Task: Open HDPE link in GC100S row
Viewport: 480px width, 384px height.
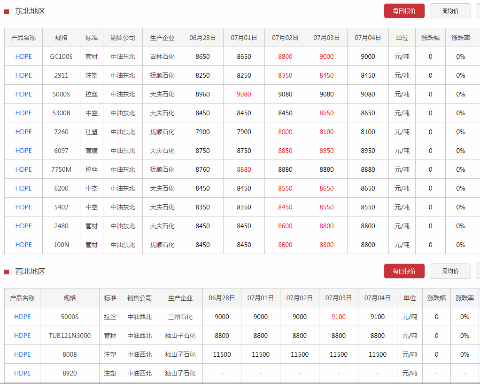Action: (23, 56)
